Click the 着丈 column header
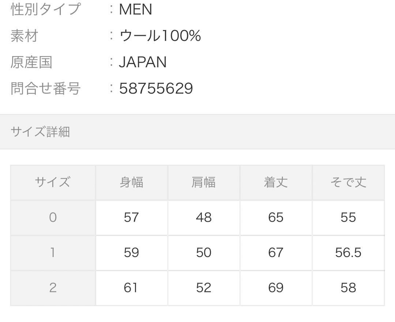 pyautogui.click(x=276, y=182)
